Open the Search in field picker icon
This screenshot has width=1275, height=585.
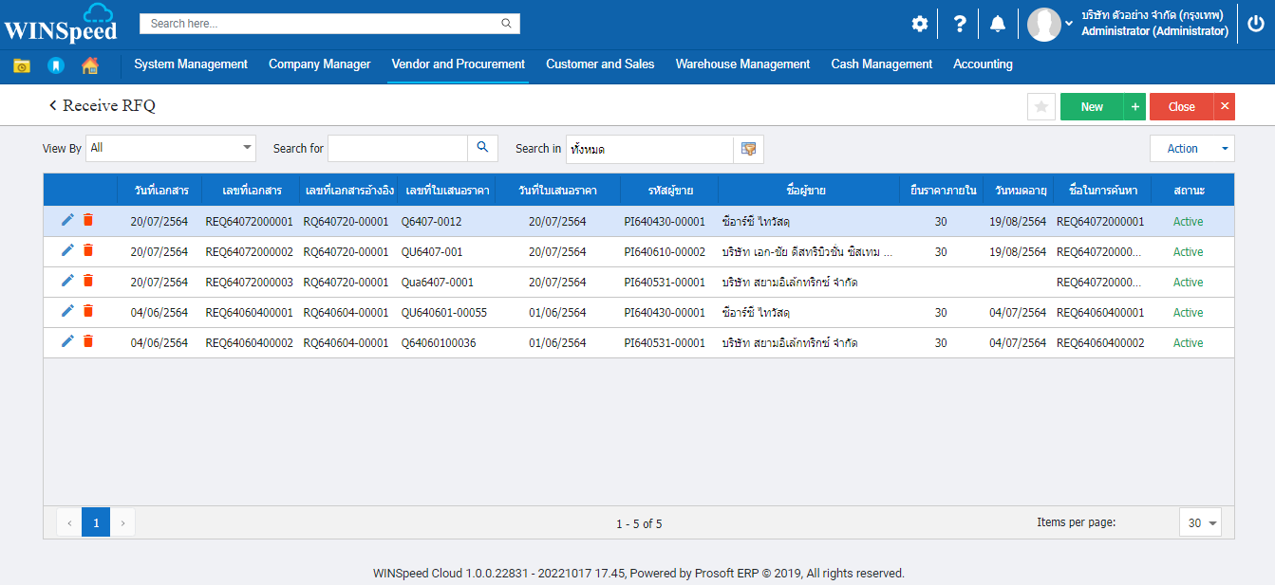coord(748,149)
